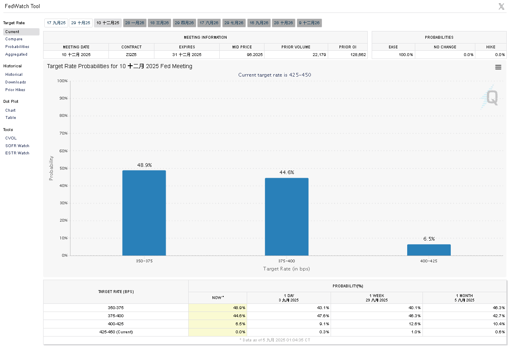The width and height of the screenshot is (510, 347).
Task: Open the Downloads page under Historical
Action: tap(15, 82)
